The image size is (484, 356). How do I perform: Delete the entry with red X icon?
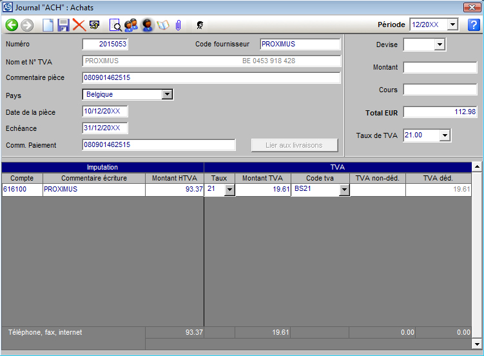[x=79, y=25]
